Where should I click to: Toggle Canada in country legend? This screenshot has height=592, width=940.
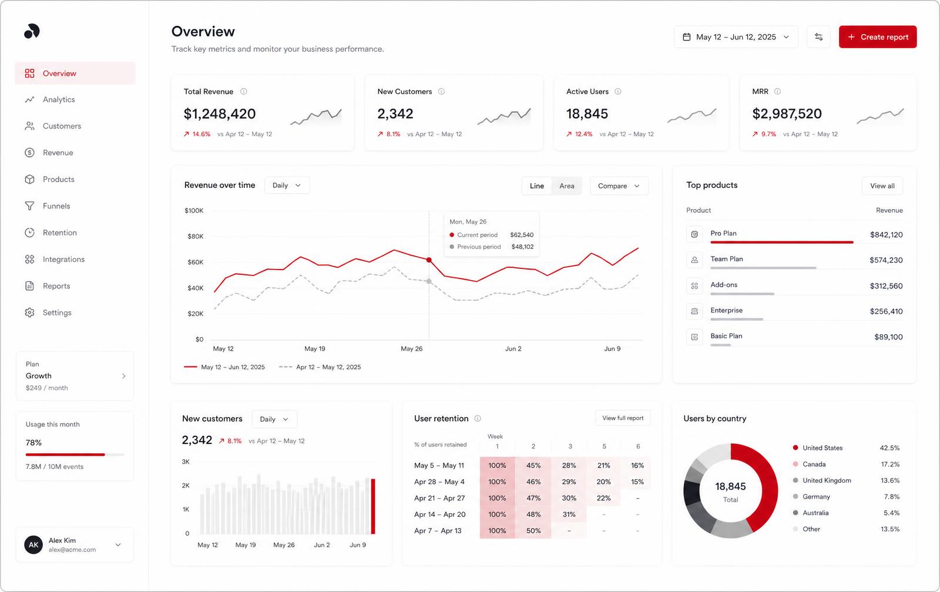[846, 465]
